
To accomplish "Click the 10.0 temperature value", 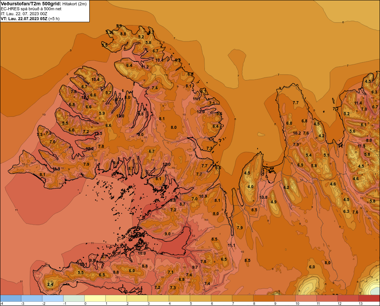I will (142, 254).
